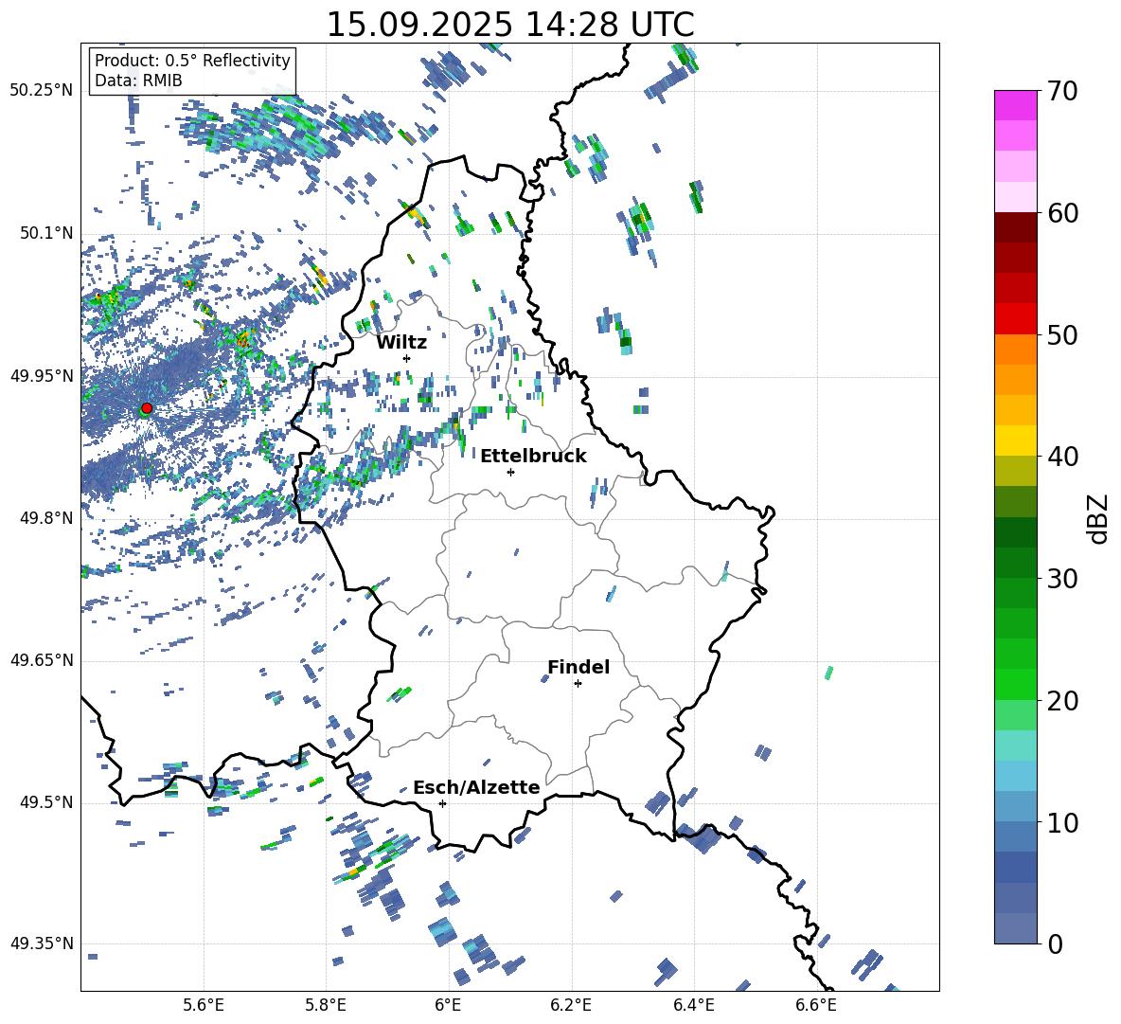Click the dBZ colorbar axis label
This screenshot has width=1121, height=1024.
1099,519
